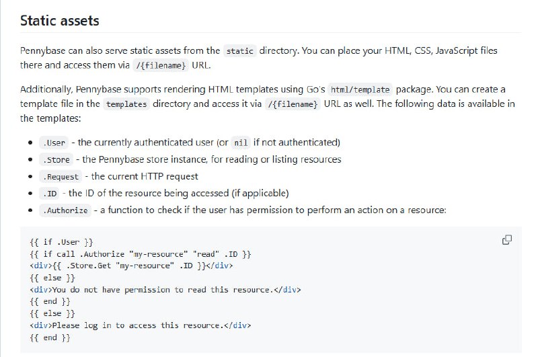Click the "You do not have permission" code line
Screen dimensions: 538x357
tap(165, 290)
